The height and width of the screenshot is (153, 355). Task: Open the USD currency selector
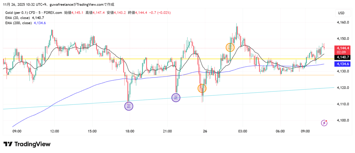(341, 13)
